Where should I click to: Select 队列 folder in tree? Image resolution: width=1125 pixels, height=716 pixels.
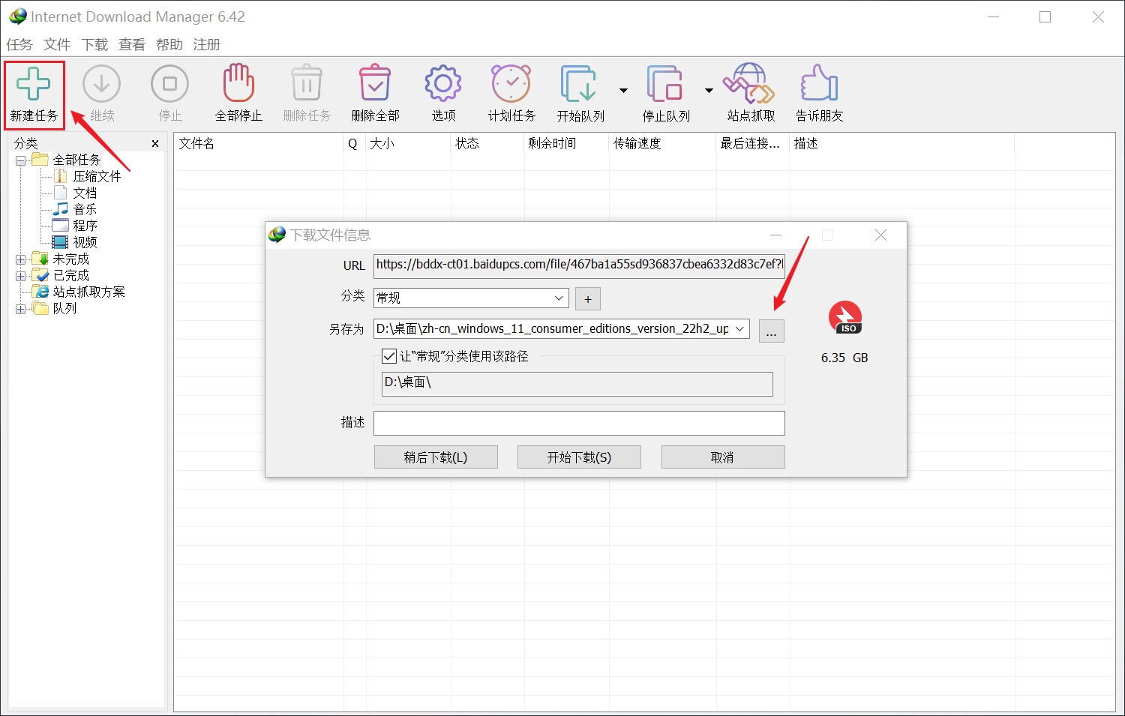coord(64,308)
